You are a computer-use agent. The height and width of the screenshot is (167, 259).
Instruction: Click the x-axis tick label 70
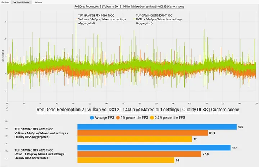(123, 103)
